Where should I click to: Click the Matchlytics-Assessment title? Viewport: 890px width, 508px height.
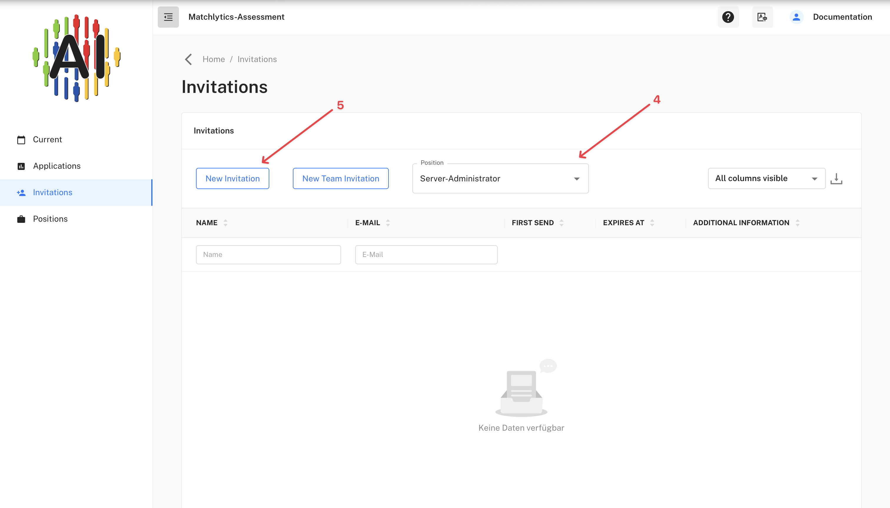click(x=236, y=17)
